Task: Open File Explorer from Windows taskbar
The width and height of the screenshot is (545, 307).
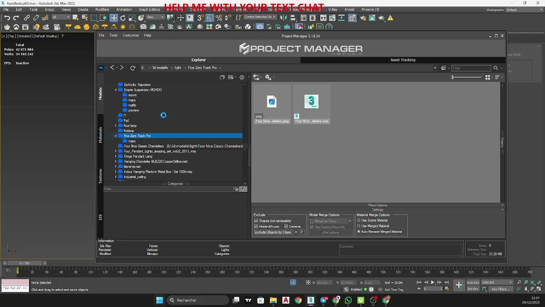Action: [x=273, y=300]
